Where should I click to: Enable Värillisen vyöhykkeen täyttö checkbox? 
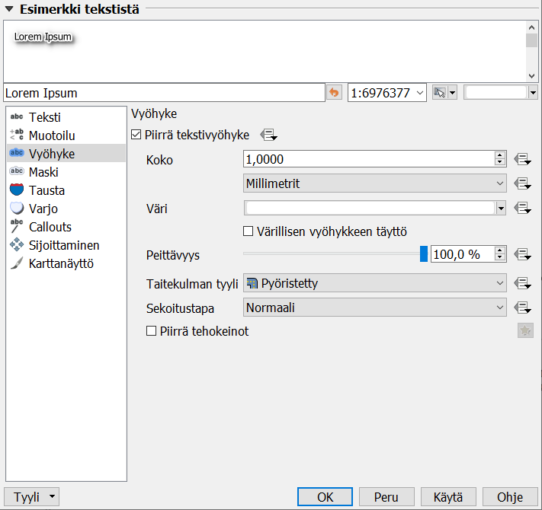[248, 231]
